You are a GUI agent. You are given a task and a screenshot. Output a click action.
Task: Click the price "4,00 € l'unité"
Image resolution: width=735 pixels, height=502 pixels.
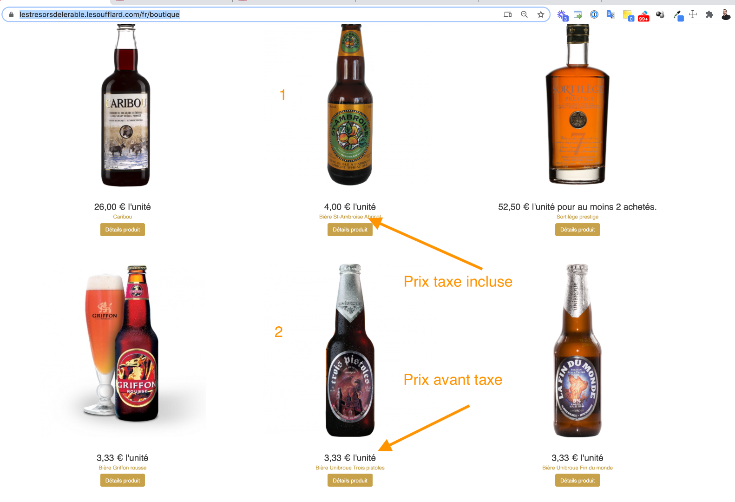[x=350, y=207]
